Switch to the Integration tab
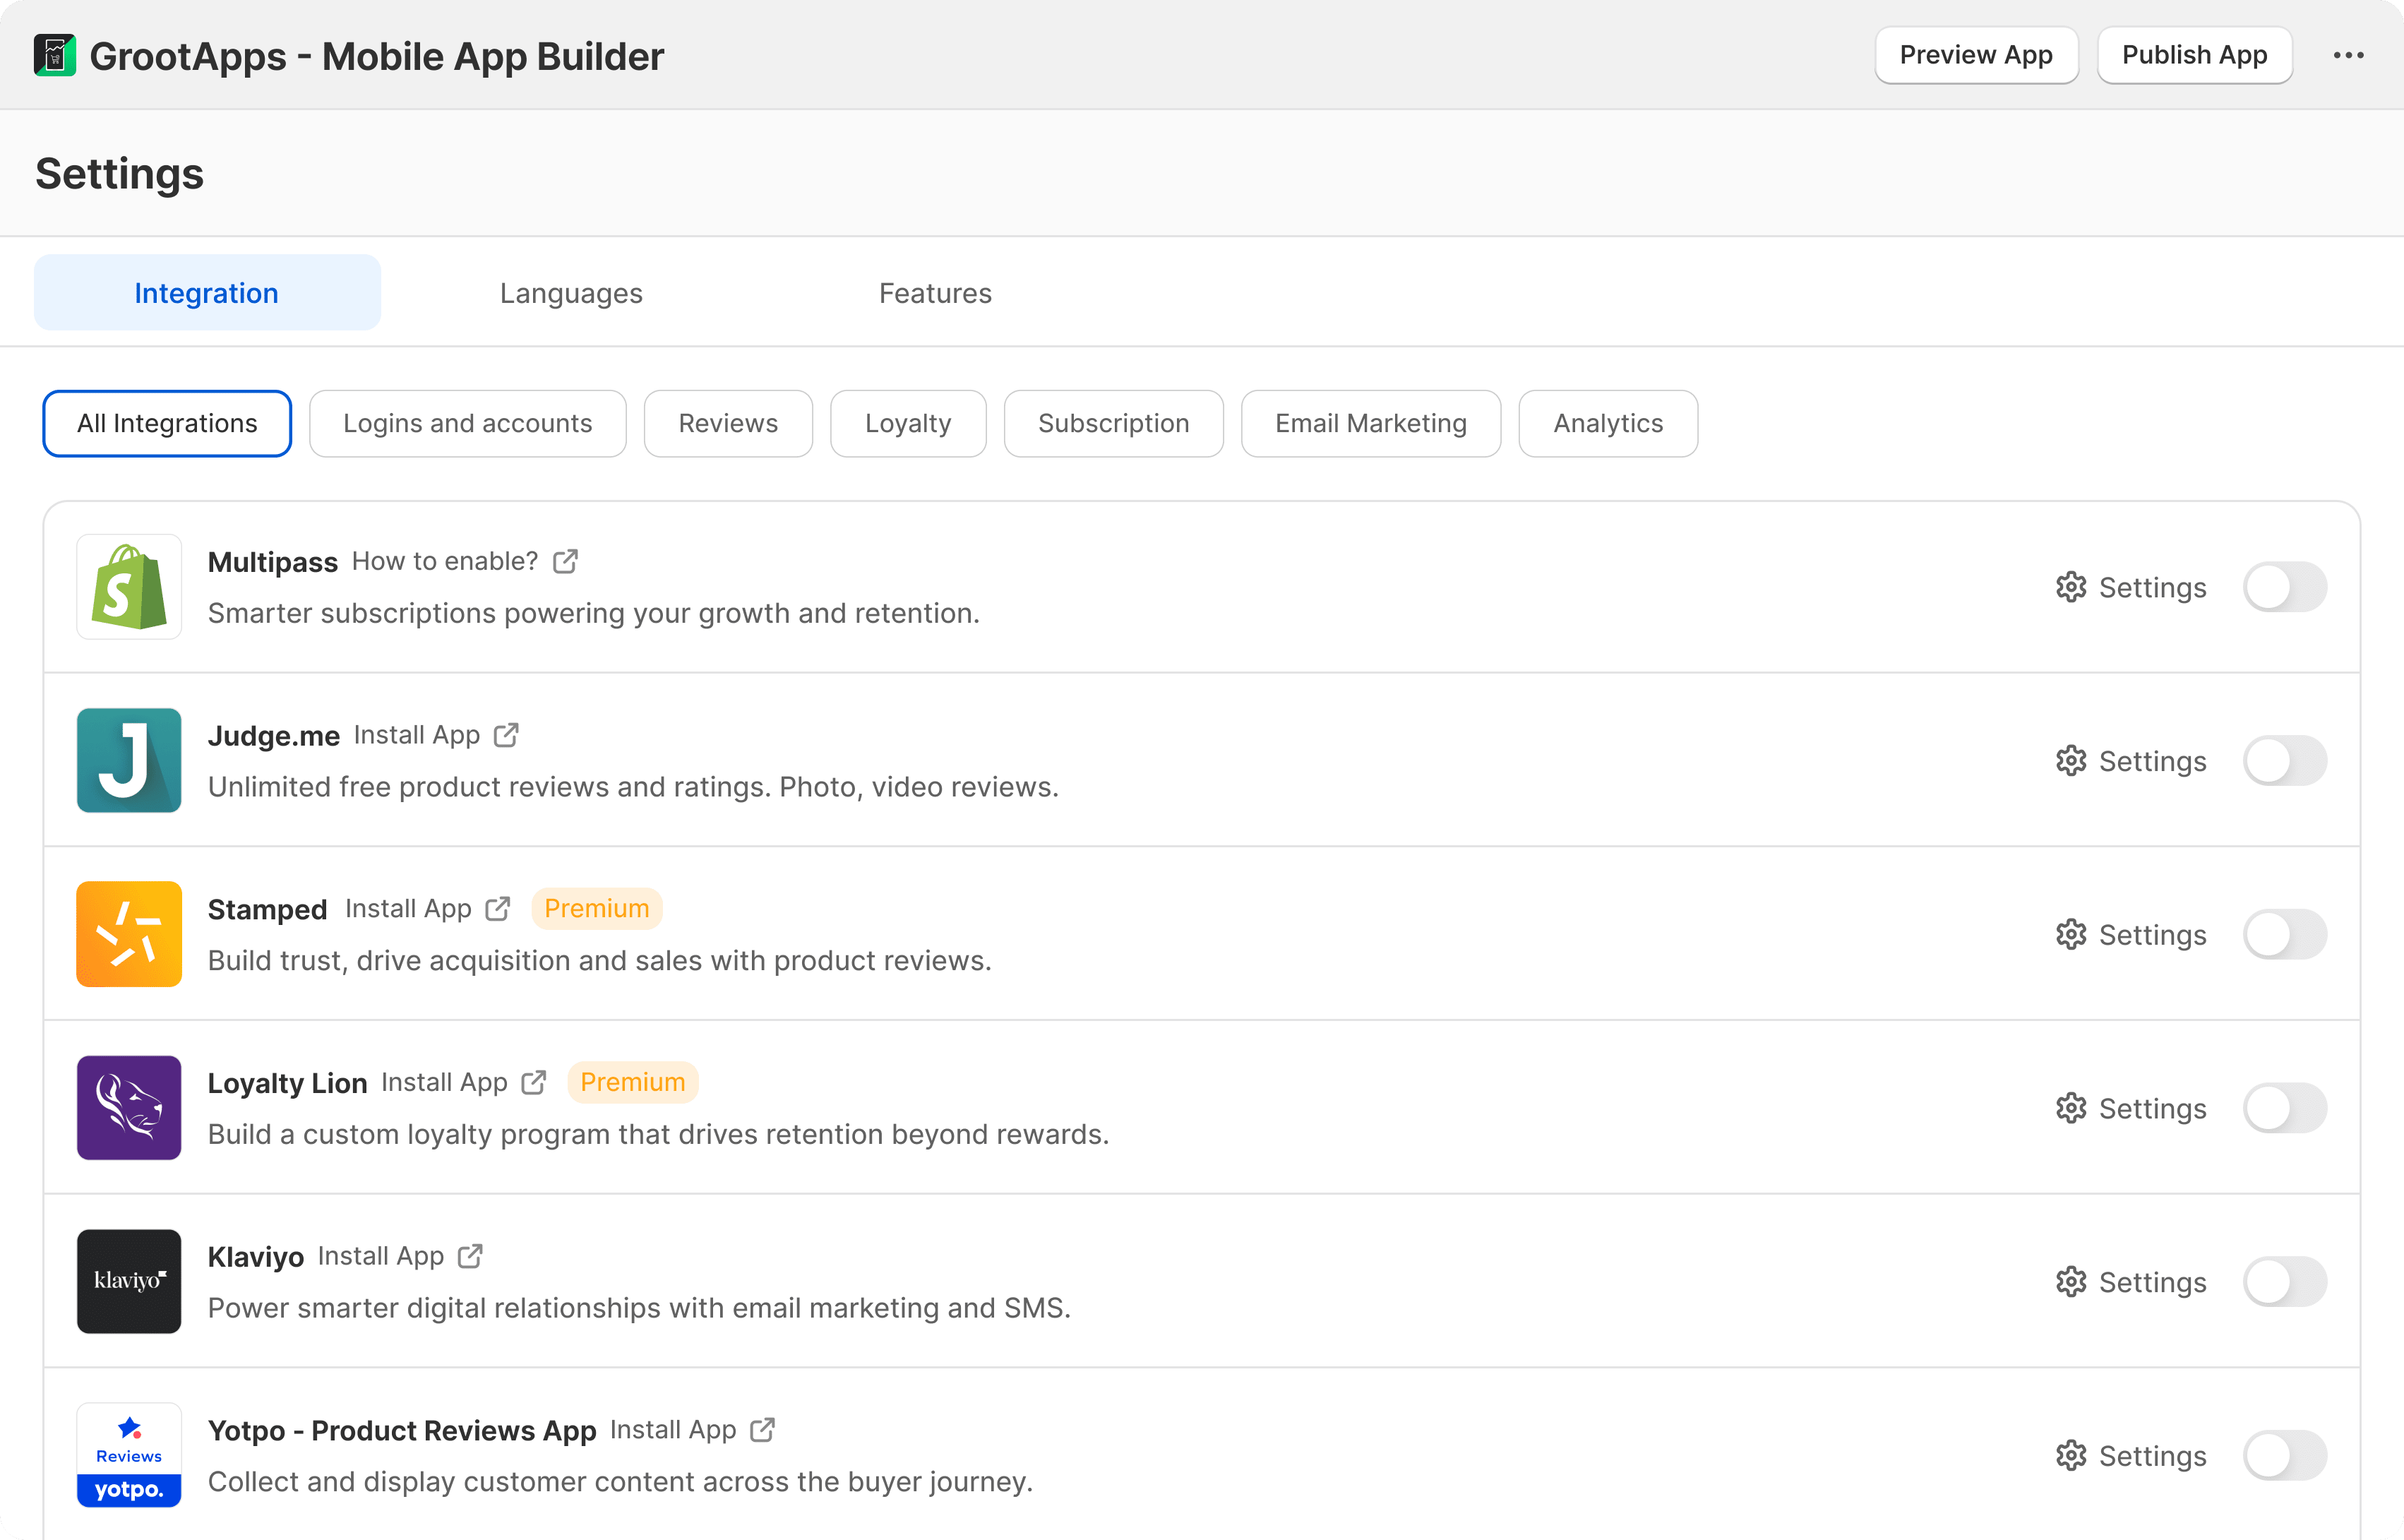 207,293
